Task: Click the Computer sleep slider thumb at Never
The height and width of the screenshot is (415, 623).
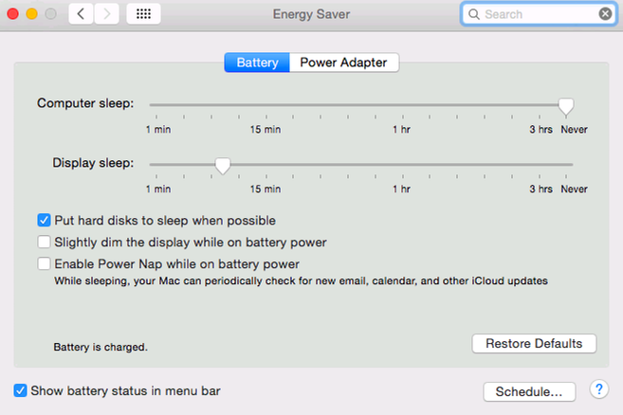Action: click(x=566, y=106)
